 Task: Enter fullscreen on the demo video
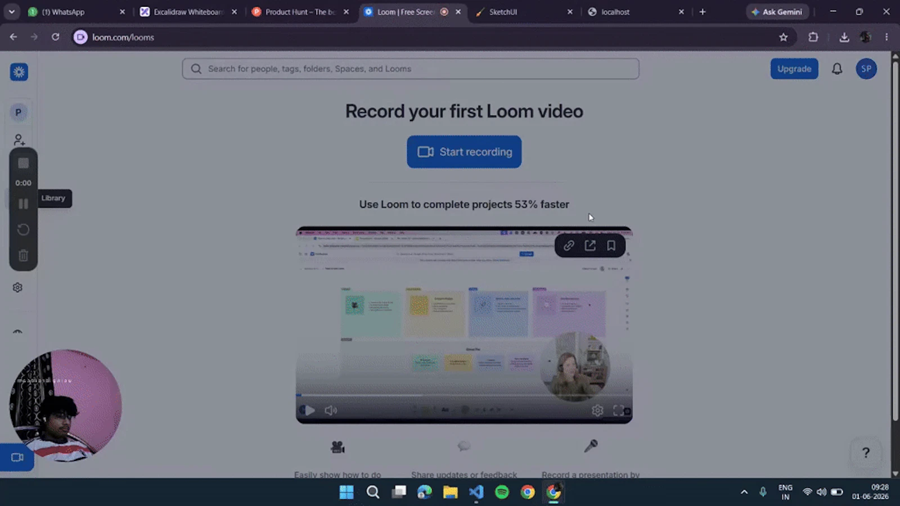coord(619,410)
